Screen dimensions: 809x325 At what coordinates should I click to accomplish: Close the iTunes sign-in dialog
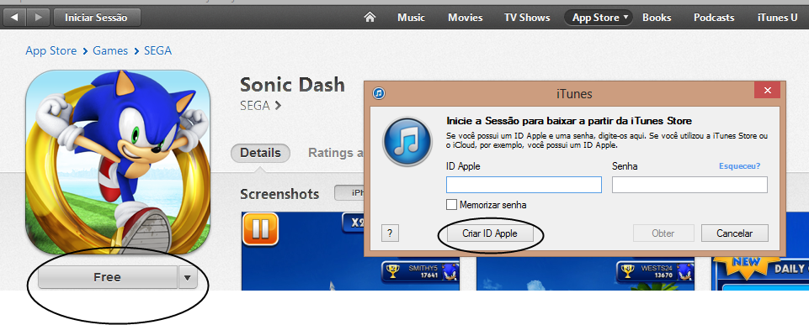coord(767,90)
